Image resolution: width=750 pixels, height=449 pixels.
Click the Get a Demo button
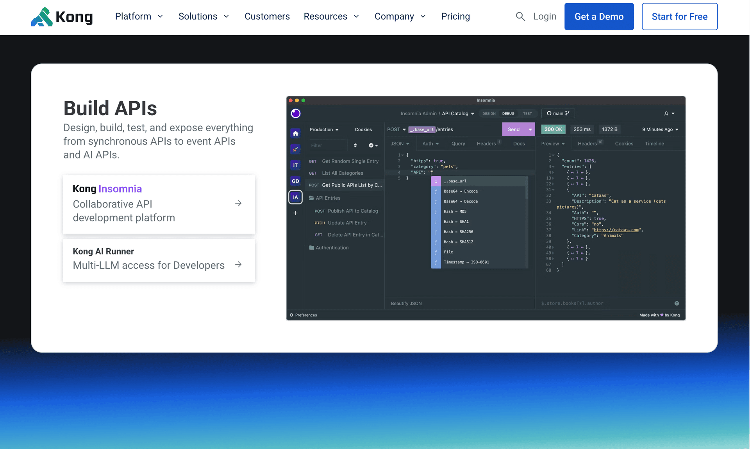click(x=599, y=16)
